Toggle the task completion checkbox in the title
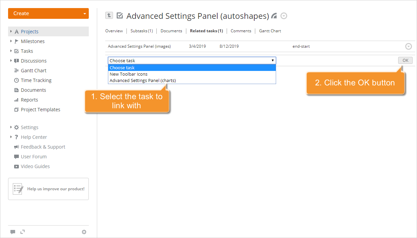 point(120,15)
